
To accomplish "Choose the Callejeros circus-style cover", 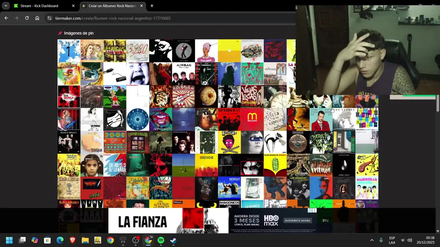I will click(x=183, y=96).
